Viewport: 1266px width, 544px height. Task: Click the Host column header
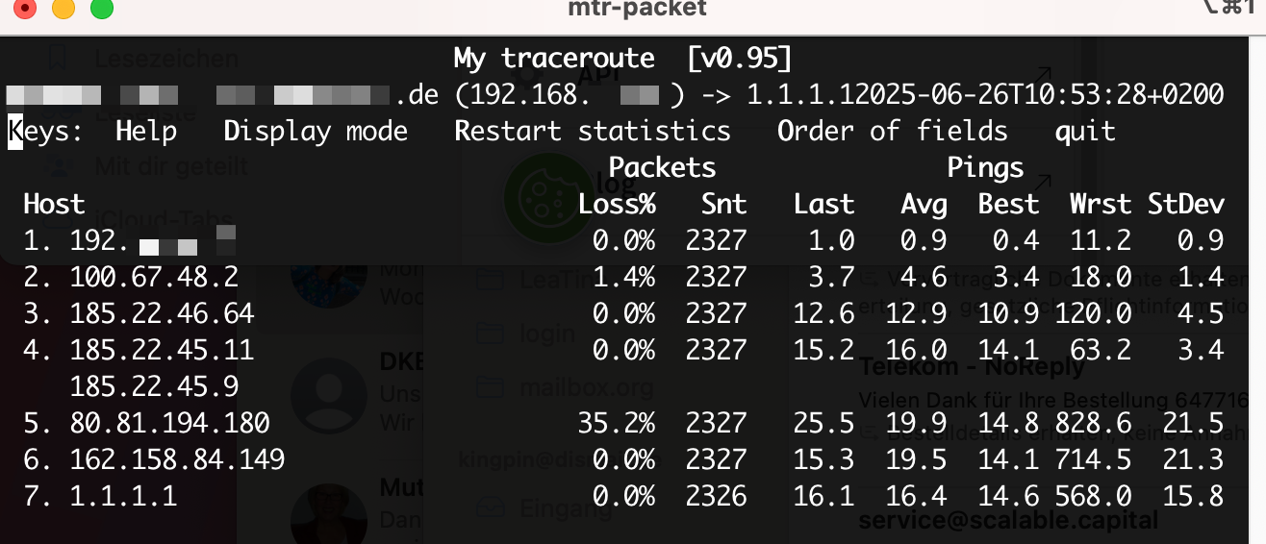tap(54, 204)
